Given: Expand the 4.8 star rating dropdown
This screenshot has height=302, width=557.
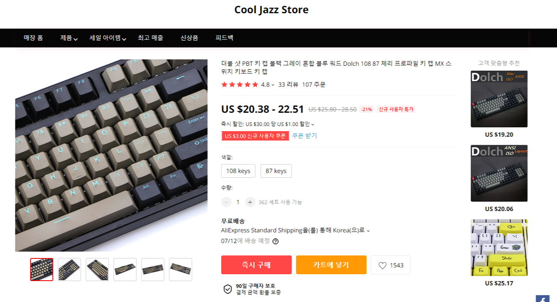Looking at the screenshot, I should tap(273, 85).
